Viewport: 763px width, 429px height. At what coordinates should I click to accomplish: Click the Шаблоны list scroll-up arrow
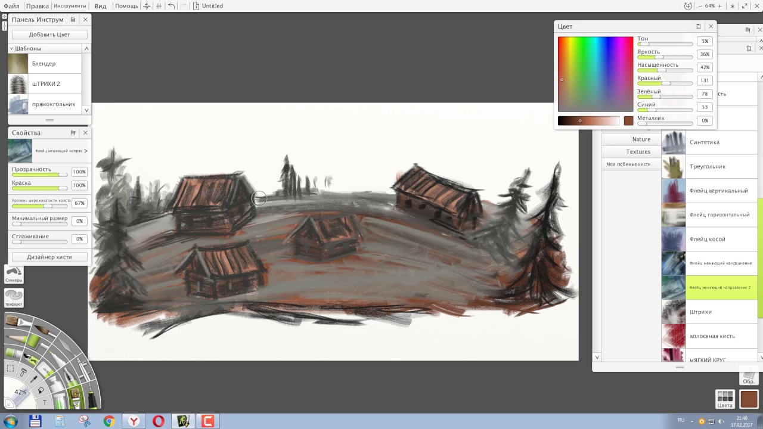point(86,48)
